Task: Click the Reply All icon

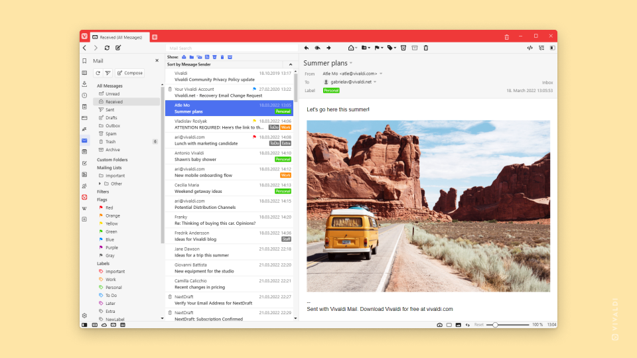Action: tap(317, 48)
